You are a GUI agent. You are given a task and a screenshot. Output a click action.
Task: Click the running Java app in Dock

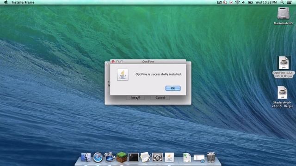pos(169,157)
